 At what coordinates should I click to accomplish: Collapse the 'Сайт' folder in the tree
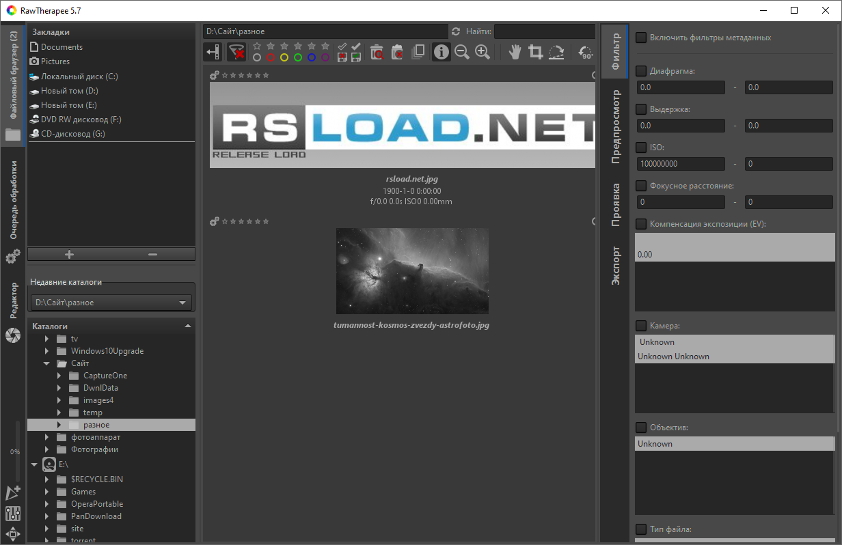click(46, 363)
